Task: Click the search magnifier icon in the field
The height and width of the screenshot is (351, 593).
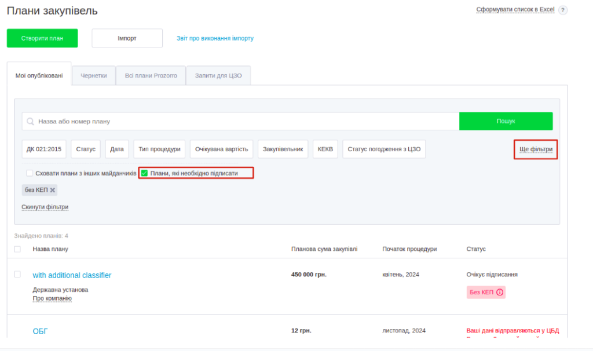Action: coord(30,122)
